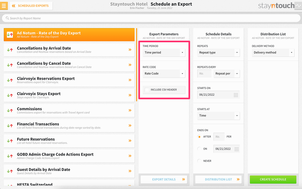Click the Starts On date field

pos(218,95)
